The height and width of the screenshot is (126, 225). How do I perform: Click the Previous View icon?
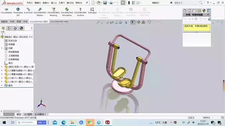point(107,22)
